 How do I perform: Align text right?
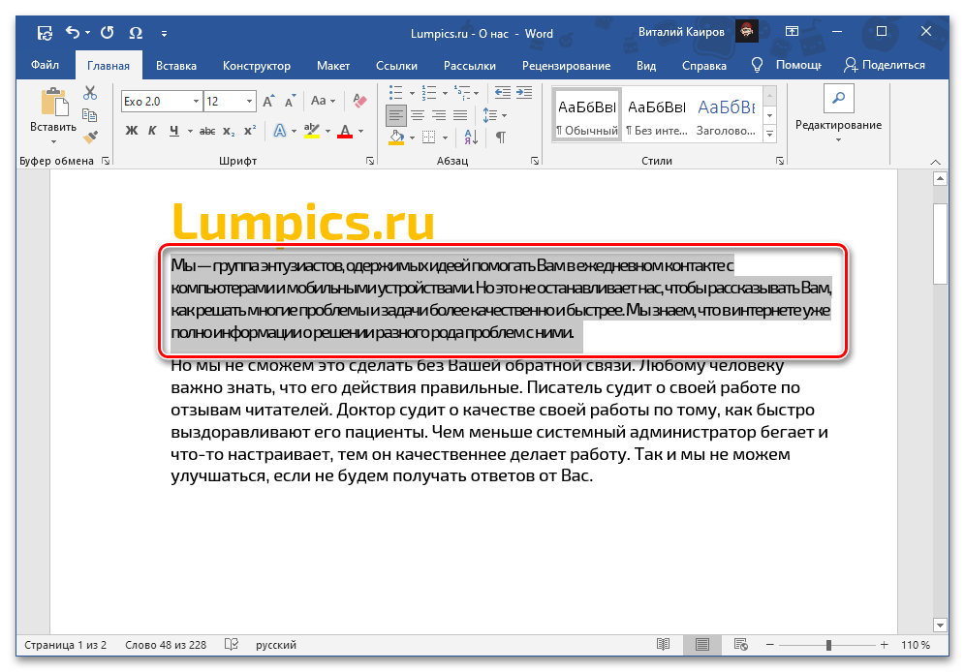coord(439,115)
